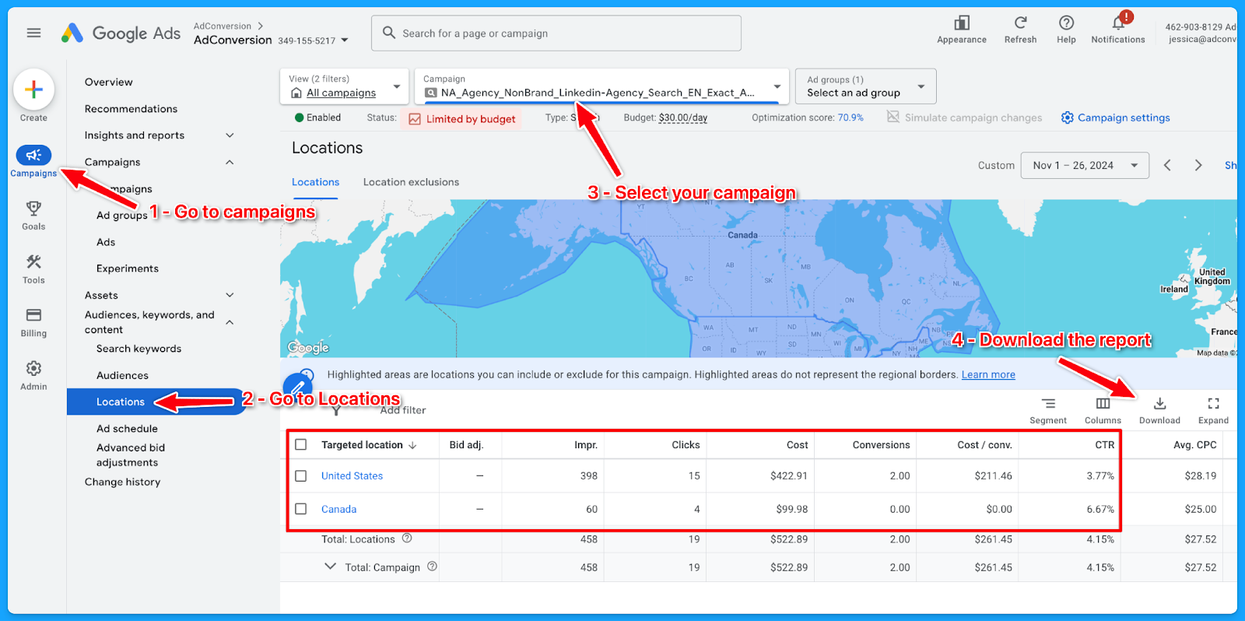This screenshot has height=621, width=1245.
Task: Open the hamburger main menu
Action: pyautogui.click(x=33, y=33)
